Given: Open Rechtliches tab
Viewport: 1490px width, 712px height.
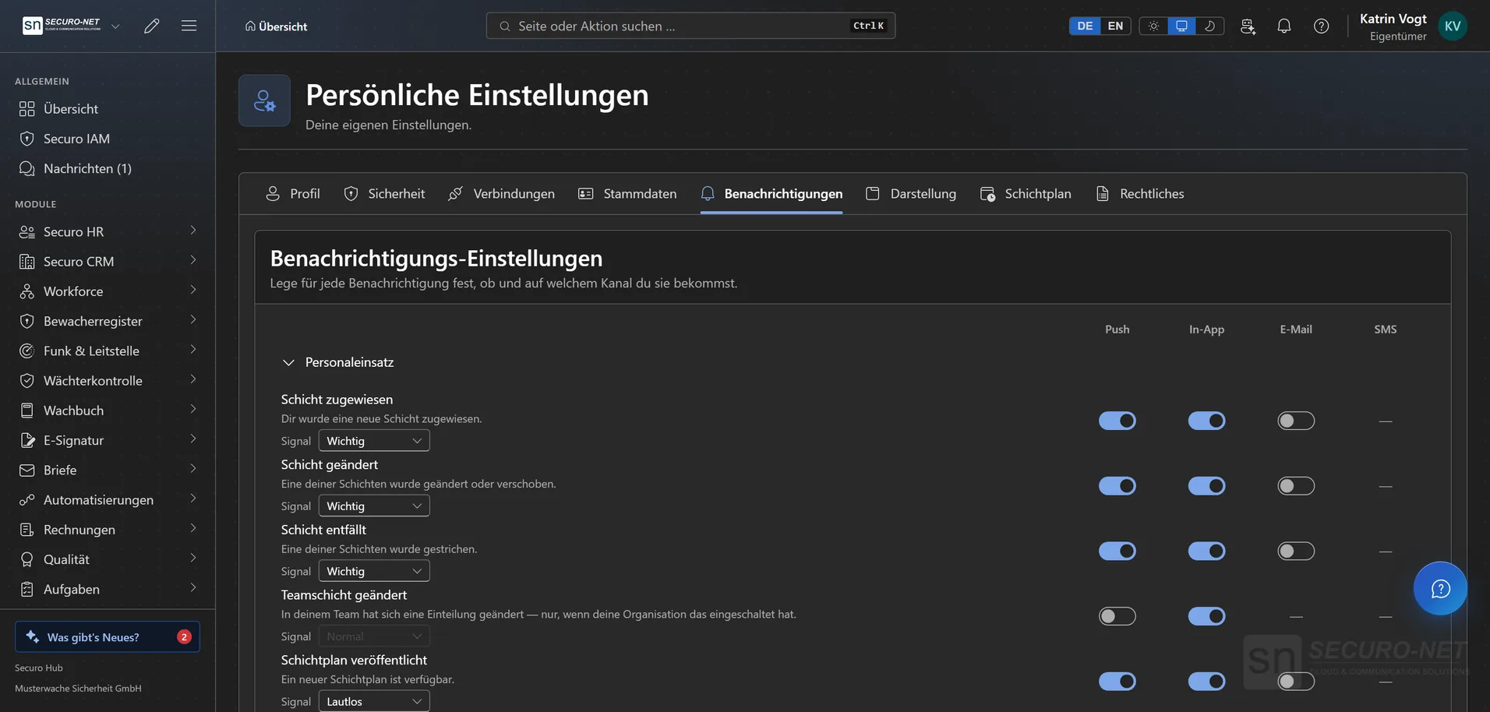Looking at the screenshot, I should 1140,194.
